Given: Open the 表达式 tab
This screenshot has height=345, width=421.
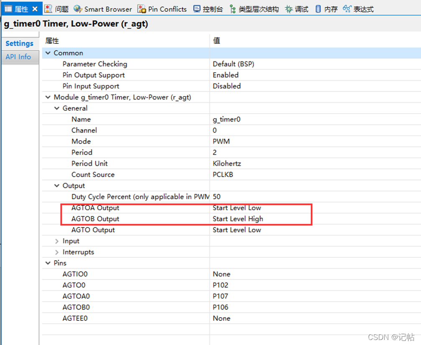Looking at the screenshot, I should pyautogui.click(x=363, y=9).
